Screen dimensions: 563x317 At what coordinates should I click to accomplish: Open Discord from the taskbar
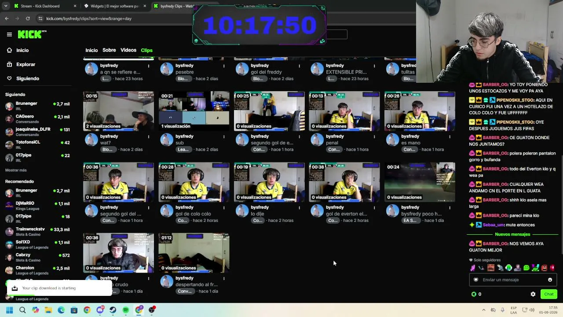pos(100,310)
